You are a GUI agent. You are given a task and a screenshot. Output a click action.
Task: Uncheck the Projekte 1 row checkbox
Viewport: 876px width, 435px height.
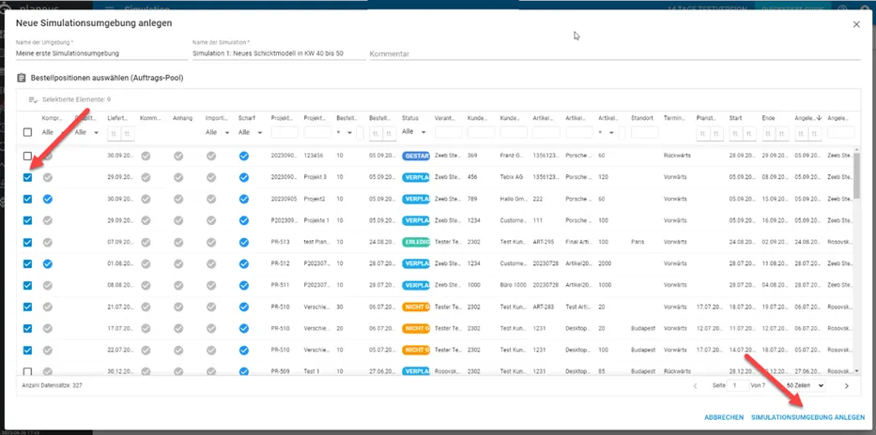click(x=27, y=220)
